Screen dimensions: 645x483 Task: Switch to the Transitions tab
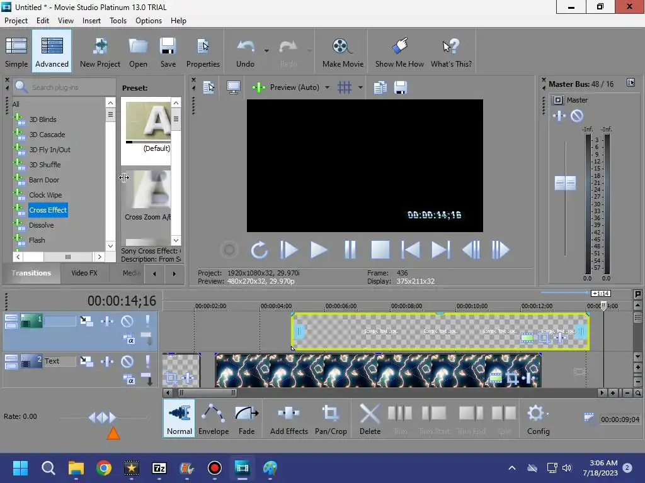coord(31,273)
